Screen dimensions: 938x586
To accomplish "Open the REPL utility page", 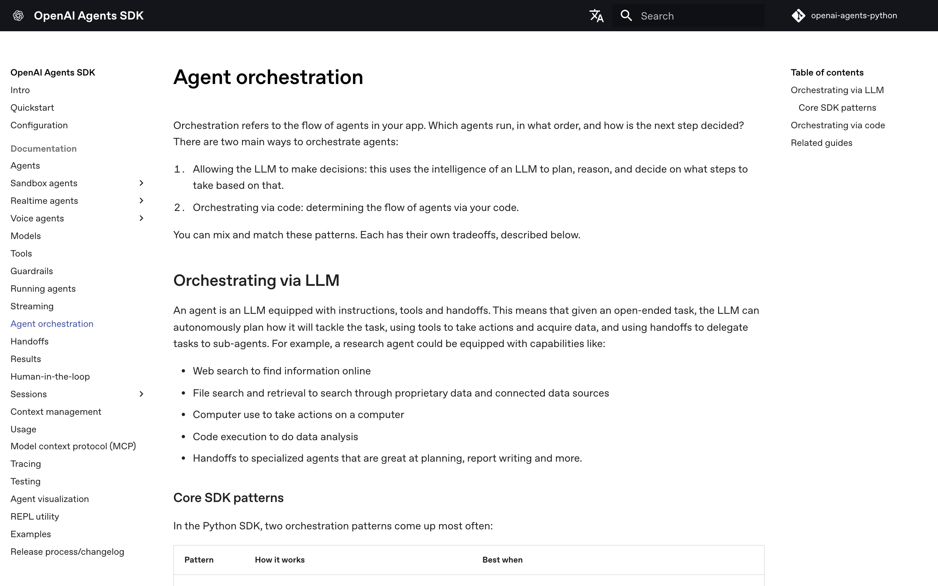I will tap(35, 517).
